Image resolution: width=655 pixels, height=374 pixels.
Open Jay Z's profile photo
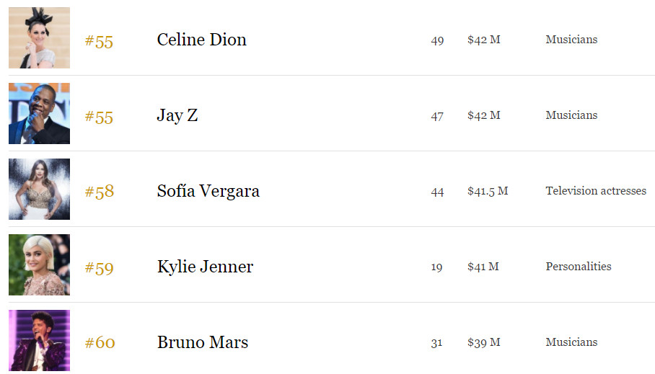(x=39, y=114)
